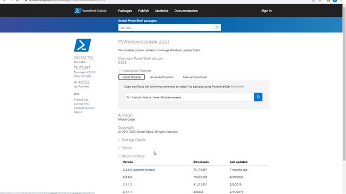This screenshot has width=346, height=194.
Task: Open the Statistics page
Action: tap(162, 11)
